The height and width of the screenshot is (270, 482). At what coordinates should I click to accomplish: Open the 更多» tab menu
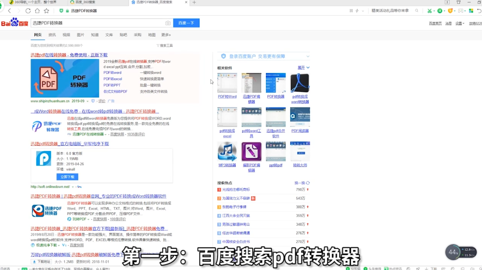tap(166, 35)
